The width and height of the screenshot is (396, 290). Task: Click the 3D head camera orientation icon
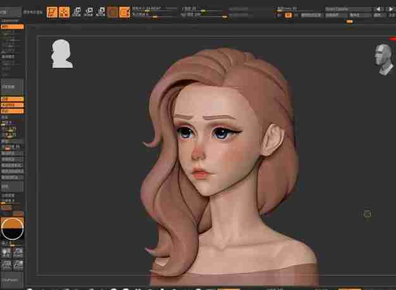point(385,60)
